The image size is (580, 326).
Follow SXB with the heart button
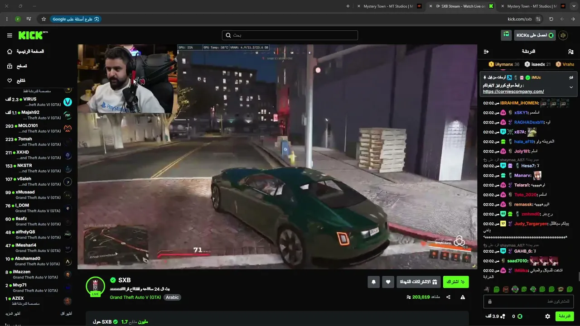(x=388, y=282)
